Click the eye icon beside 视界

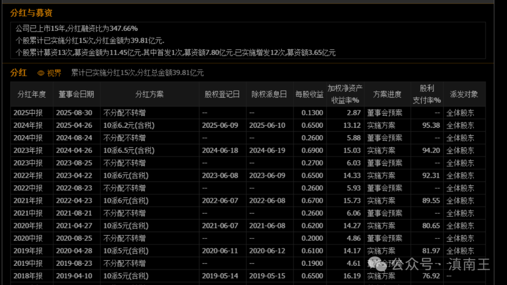point(41,73)
